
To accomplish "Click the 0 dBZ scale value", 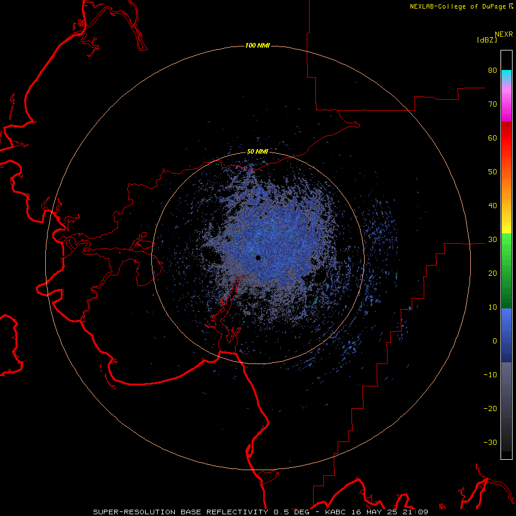I will tap(495, 341).
